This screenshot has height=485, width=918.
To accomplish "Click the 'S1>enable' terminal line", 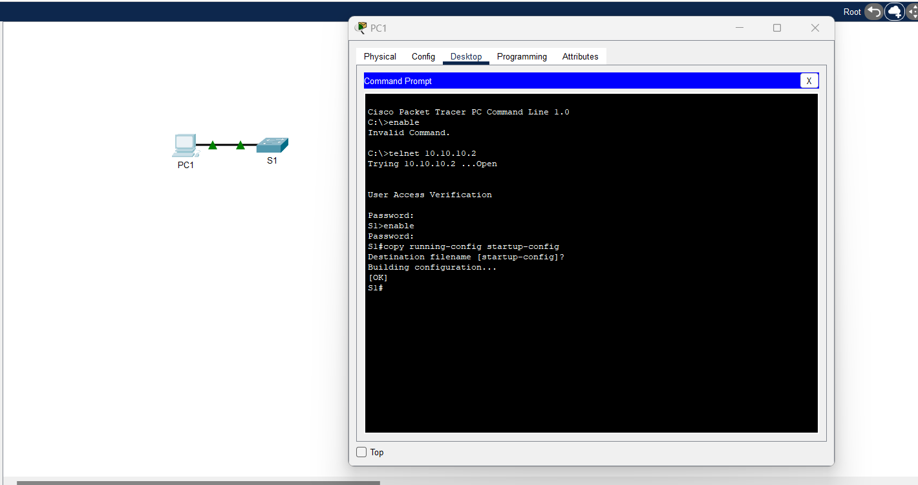I will [x=391, y=226].
